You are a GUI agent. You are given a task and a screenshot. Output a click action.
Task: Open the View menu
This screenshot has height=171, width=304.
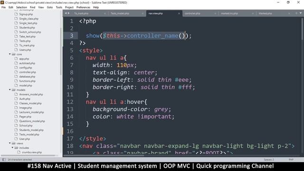tap(41, 8)
